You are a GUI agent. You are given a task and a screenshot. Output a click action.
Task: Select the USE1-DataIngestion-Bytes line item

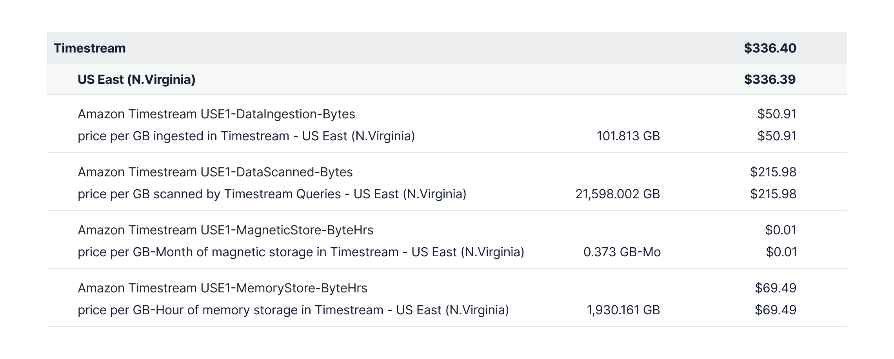click(x=216, y=114)
